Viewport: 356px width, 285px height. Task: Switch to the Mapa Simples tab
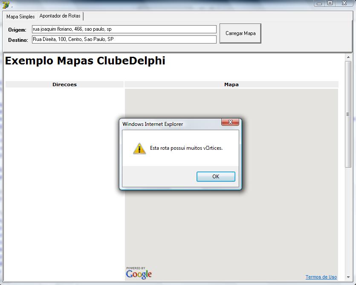point(20,17)
